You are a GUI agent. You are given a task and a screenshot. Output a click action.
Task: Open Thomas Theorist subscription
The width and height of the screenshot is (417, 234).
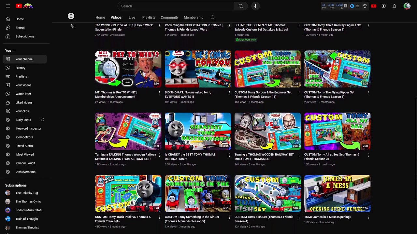click(x=25, y=227)
